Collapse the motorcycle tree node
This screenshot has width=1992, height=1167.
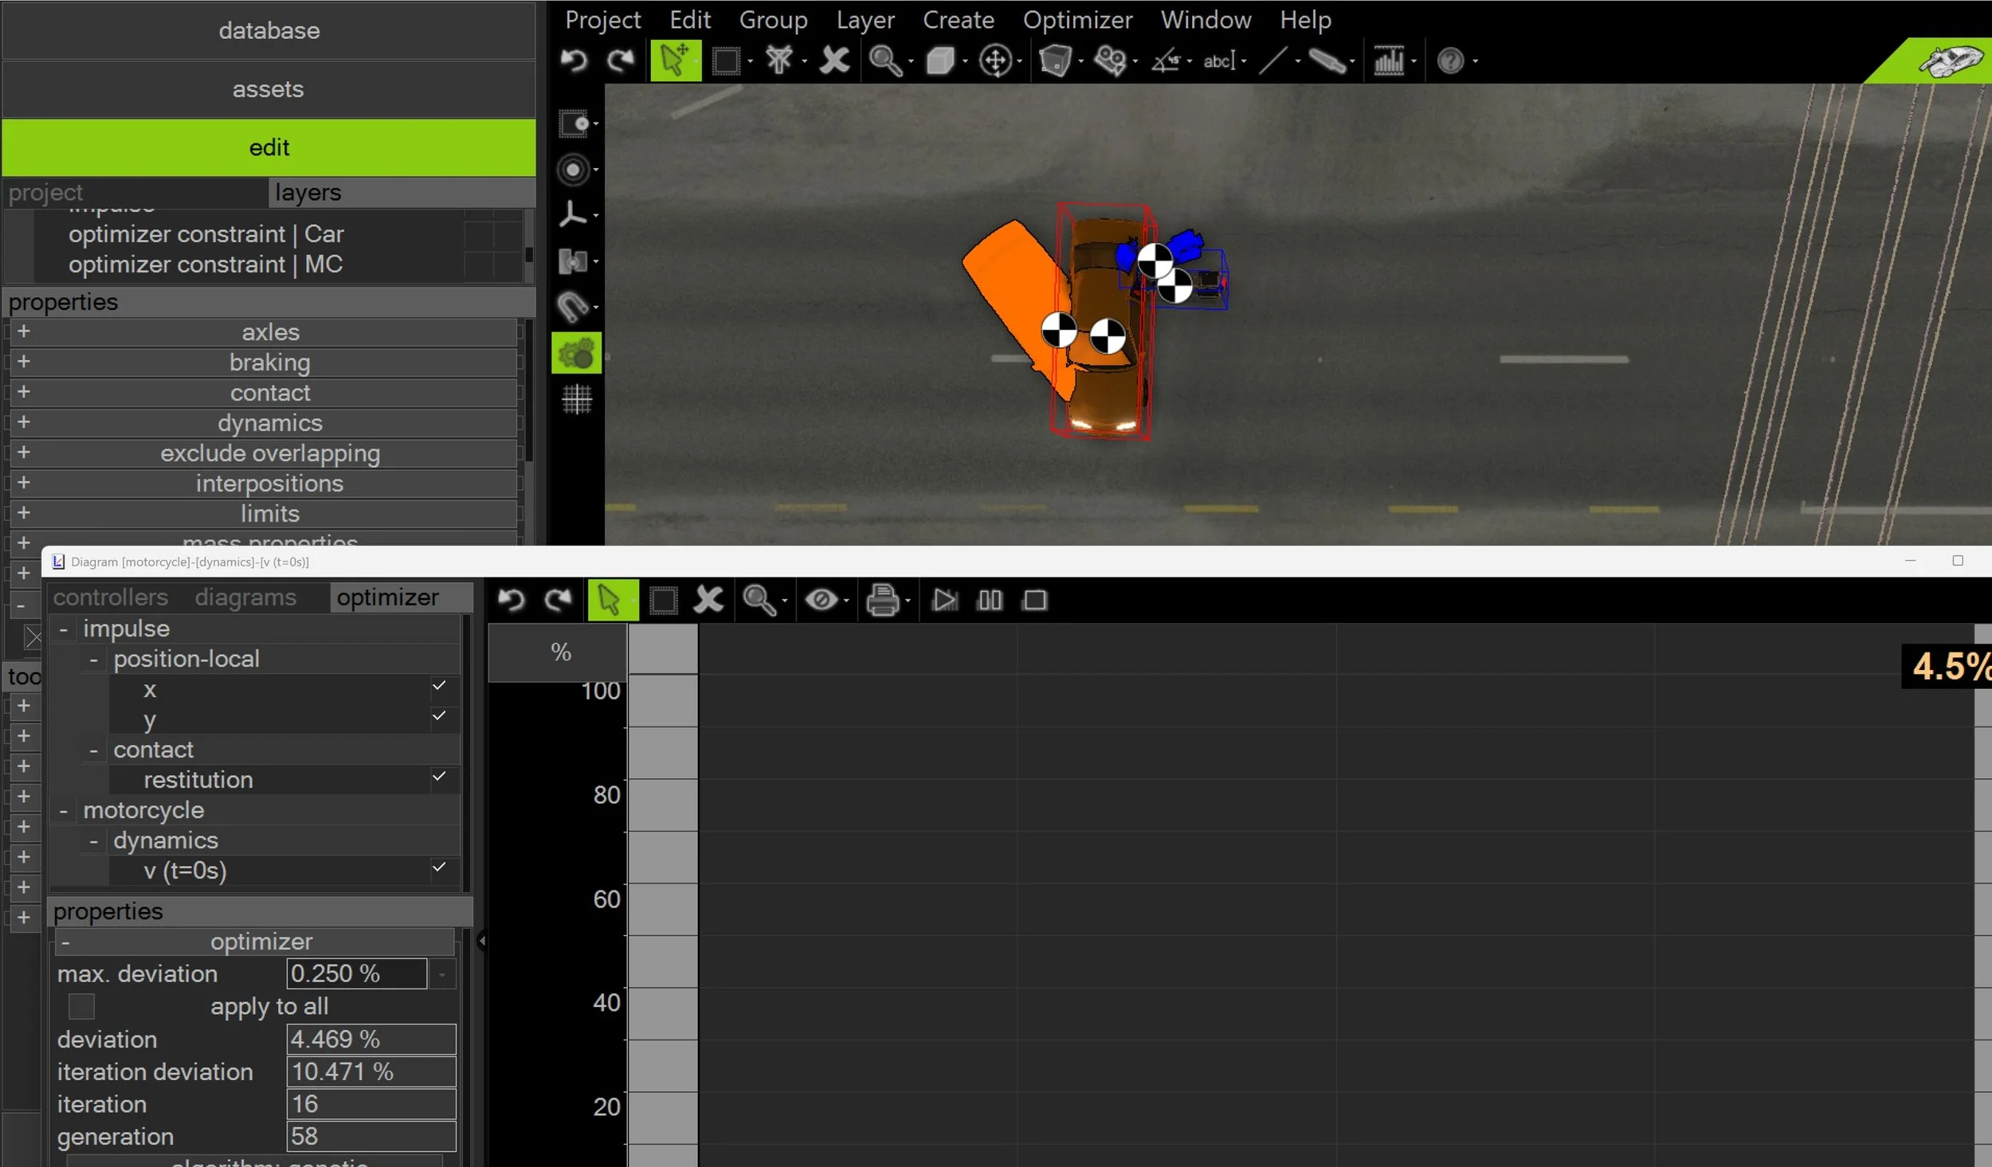click(64, 811)
